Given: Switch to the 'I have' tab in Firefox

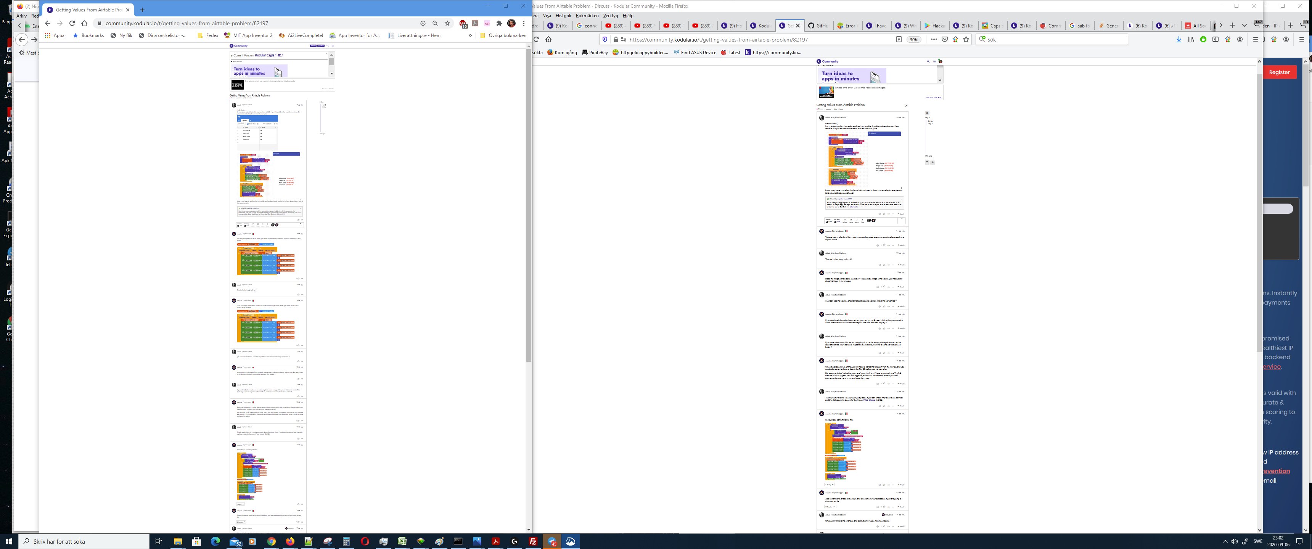Looking at the screenshot, I should pos(876,26).
